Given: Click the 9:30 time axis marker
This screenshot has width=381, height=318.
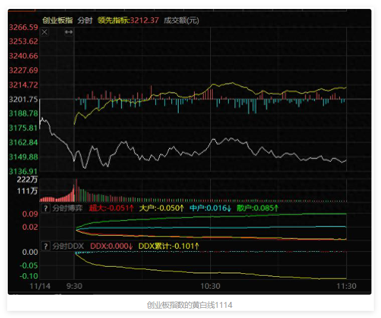Looking at the screenshot, I should (74, 286).
